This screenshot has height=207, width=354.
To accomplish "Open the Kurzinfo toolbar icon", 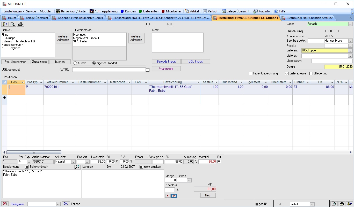I will 256,11.
